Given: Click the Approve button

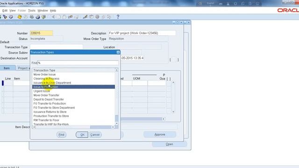Looking at the screenshot, I should click(160, 134).
